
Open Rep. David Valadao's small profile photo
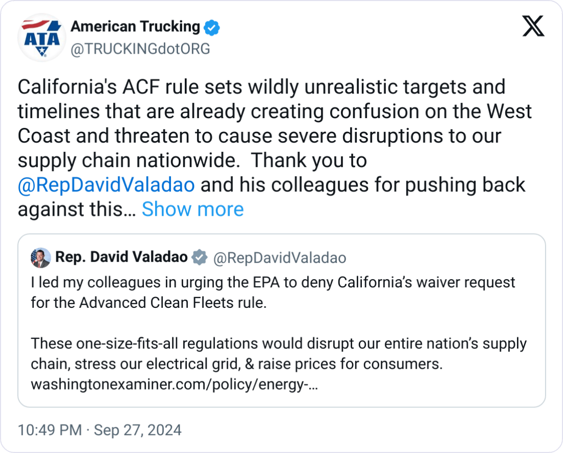click(41, 258)
